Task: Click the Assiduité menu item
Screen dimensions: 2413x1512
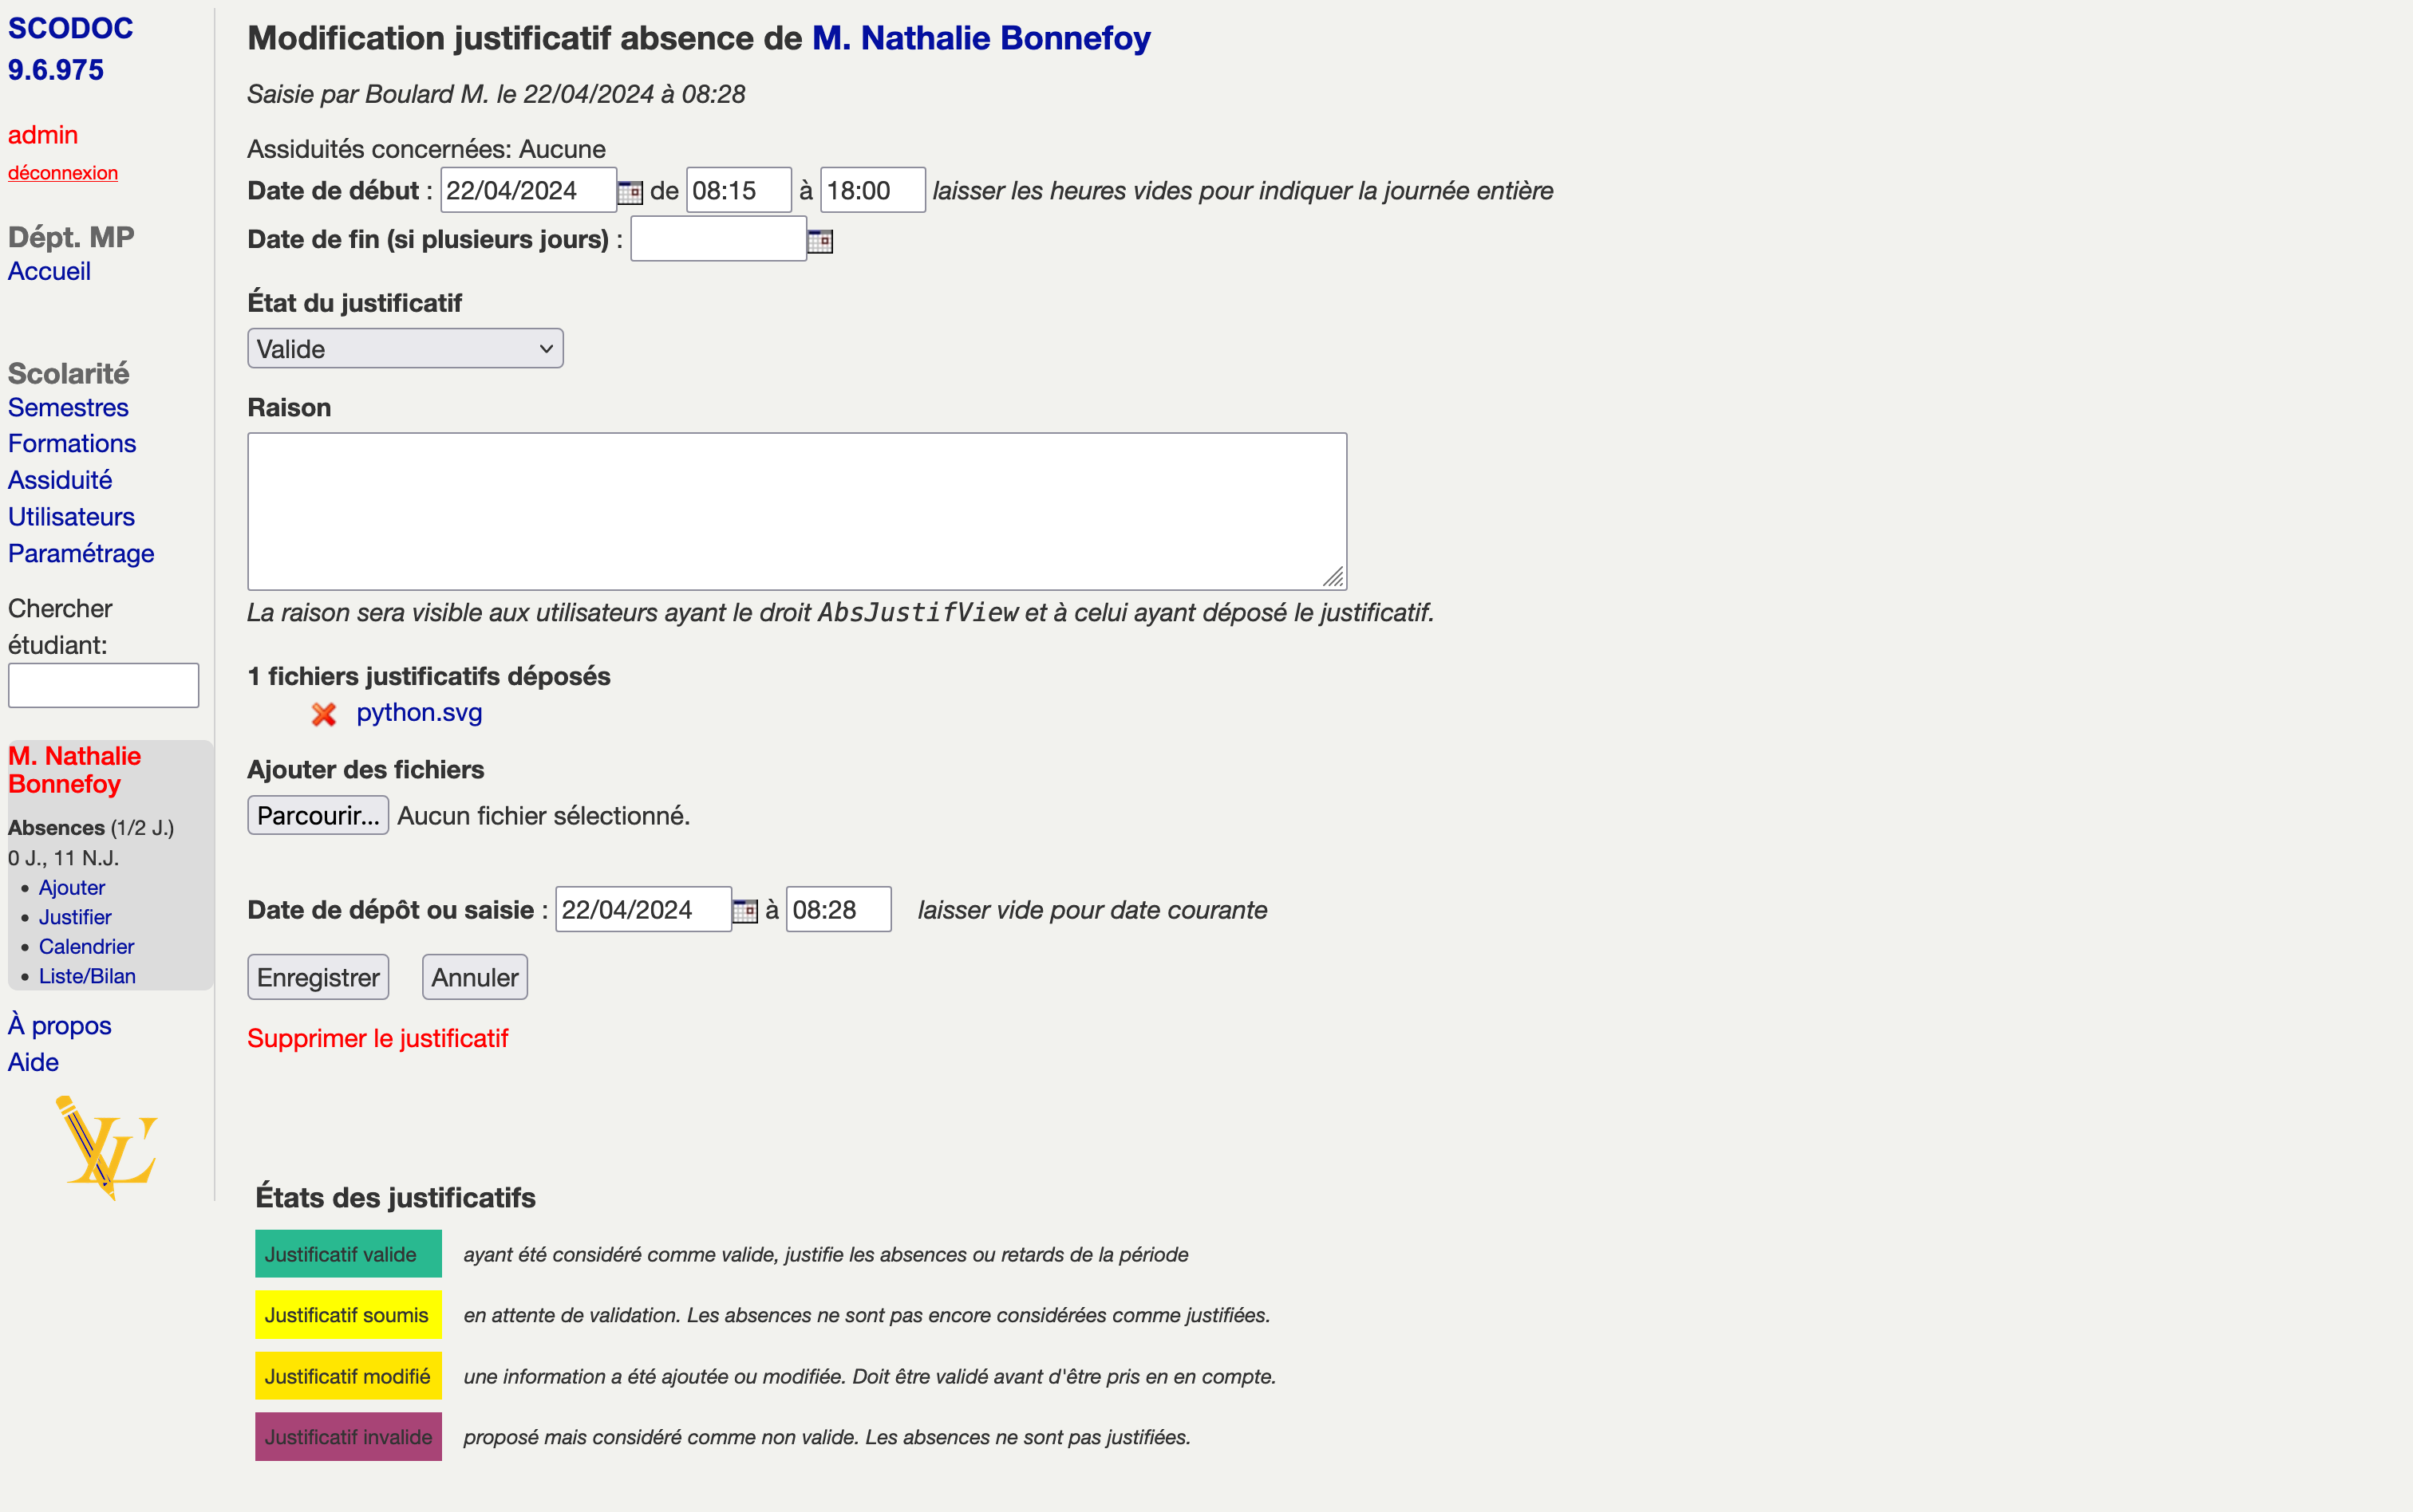Action: pos(59,479)
